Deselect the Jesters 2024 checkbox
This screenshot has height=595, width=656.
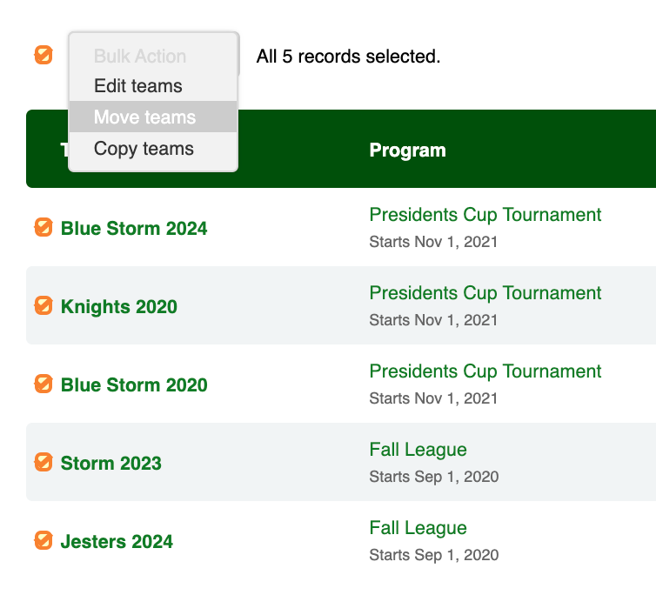pos(44,540)
